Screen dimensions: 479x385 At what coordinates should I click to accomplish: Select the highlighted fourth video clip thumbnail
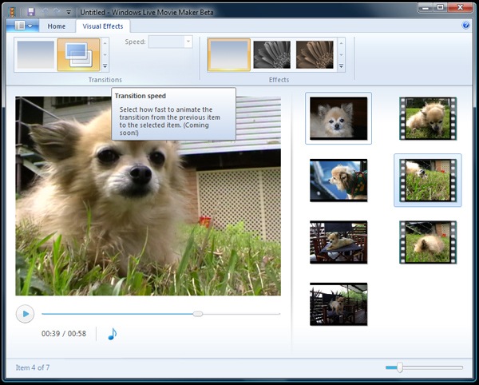[427, 181]
